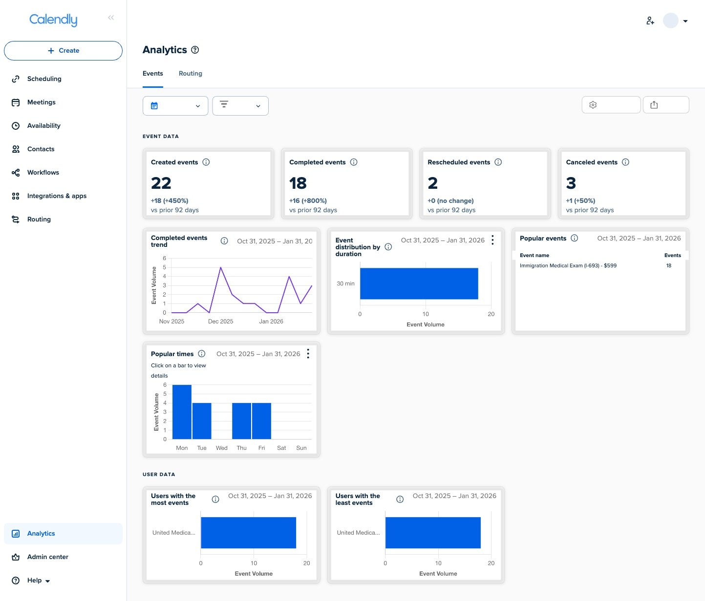Open the Popular times options menu
Image resolution: width=705 pixels, height=601 pixels.
point(308,353)
